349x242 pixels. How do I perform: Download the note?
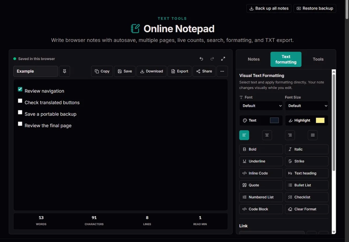[x=152, y=71]
